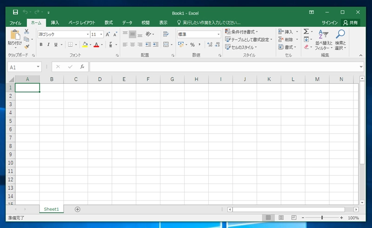Toggle Wrap Text icon
This screenshot has height=228, width=372.
[166, 34]
